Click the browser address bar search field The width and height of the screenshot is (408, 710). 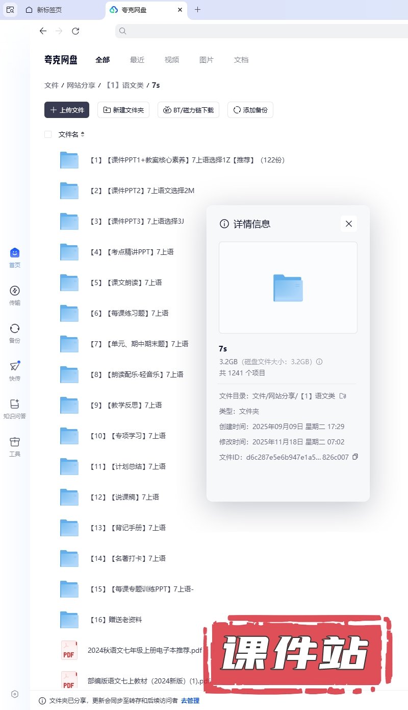click(255, 31)
